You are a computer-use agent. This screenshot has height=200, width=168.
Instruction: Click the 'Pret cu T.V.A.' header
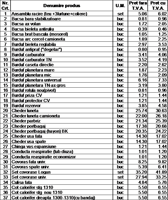click(158, 6)
